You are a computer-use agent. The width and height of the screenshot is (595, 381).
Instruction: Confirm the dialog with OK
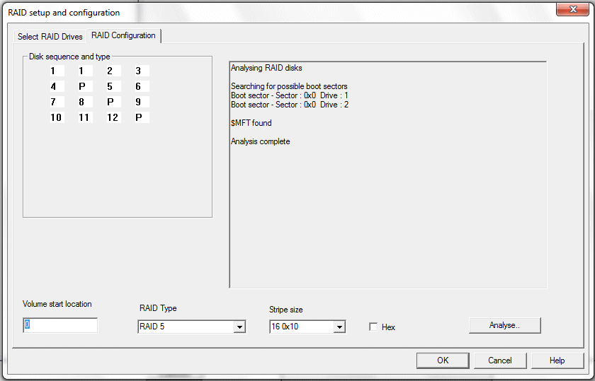coord(443,361)
